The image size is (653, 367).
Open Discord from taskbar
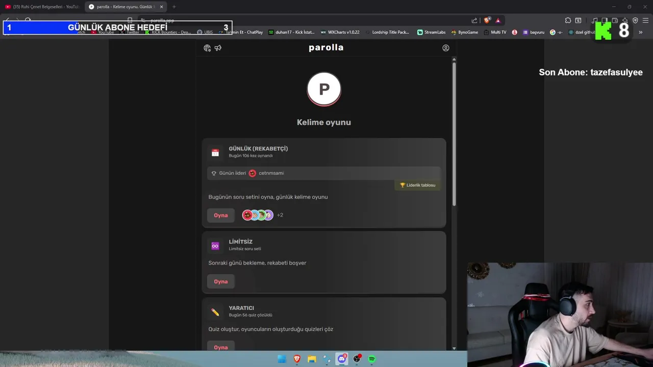[x=342, y=359]
